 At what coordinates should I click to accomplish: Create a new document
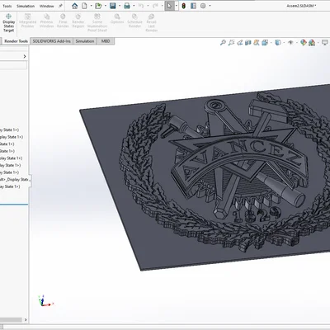84,6
